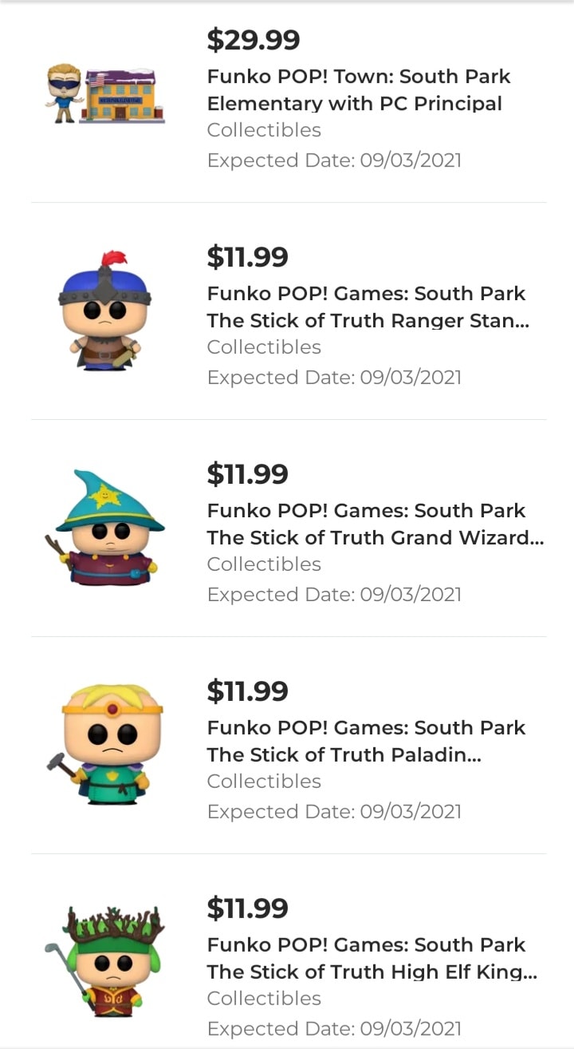Click the $29.99 price label
The image size is (574, 1049).
pos(253,39)
